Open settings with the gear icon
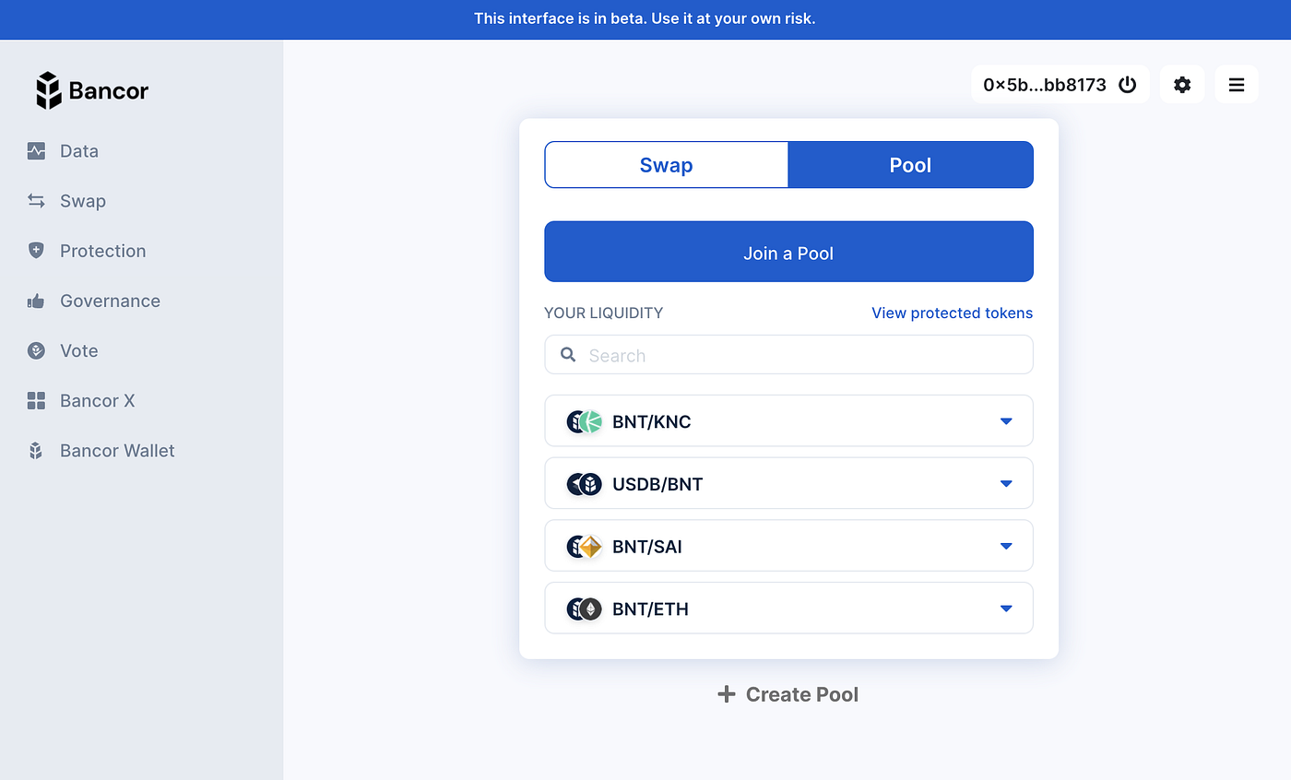The height and width of the screenshot is (780, 1291). pyautogui.click(x=1182, y=85)
